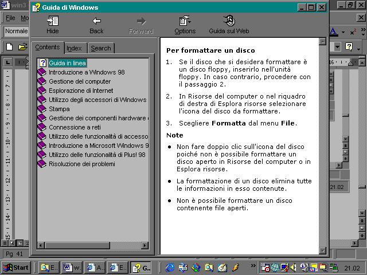Click the book icon next to Stampa
This screenshot has width=367, height=275.
42,109
